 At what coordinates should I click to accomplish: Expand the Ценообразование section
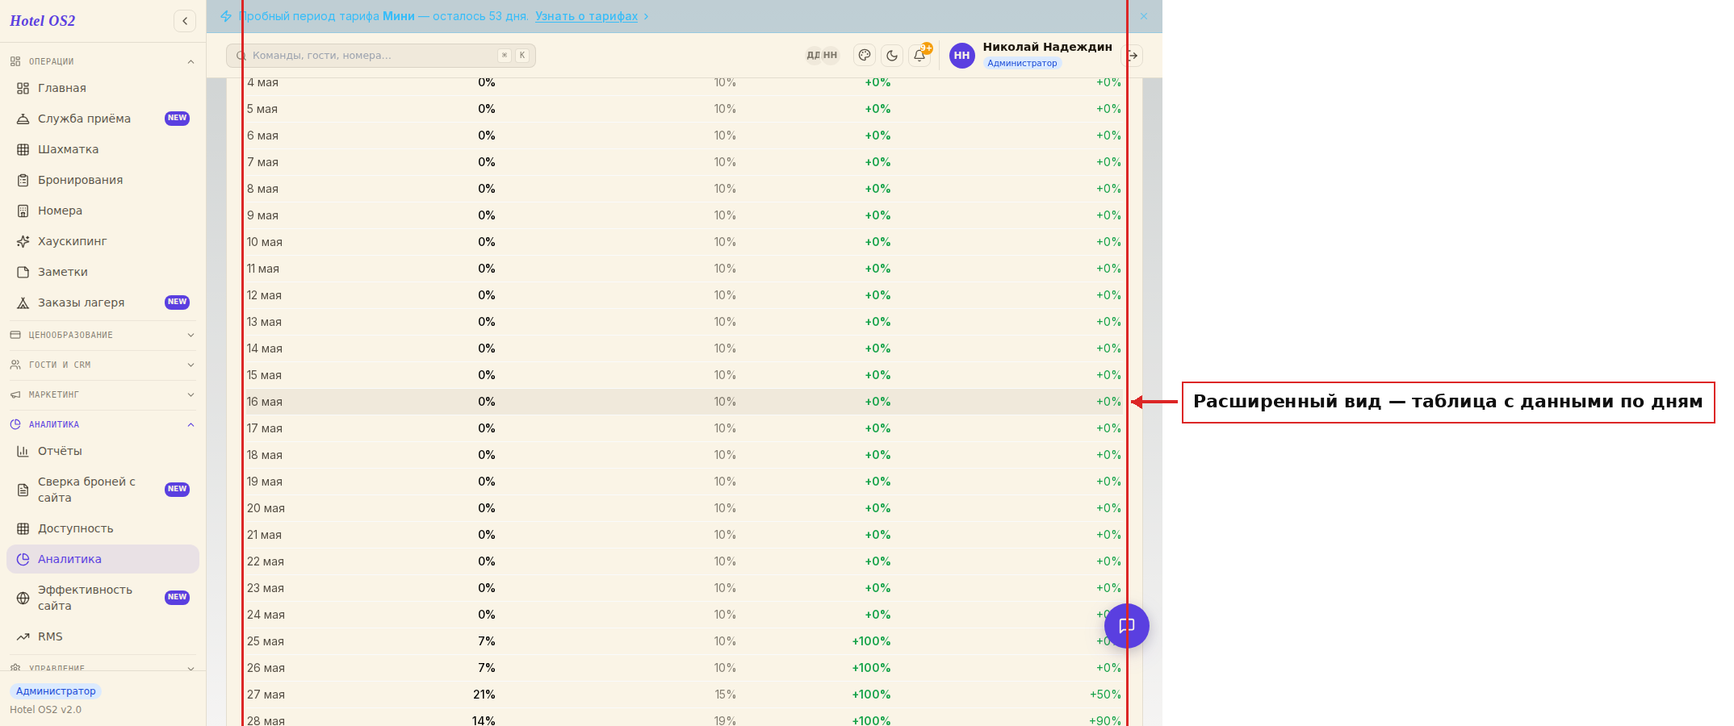[x=103, y=335]
